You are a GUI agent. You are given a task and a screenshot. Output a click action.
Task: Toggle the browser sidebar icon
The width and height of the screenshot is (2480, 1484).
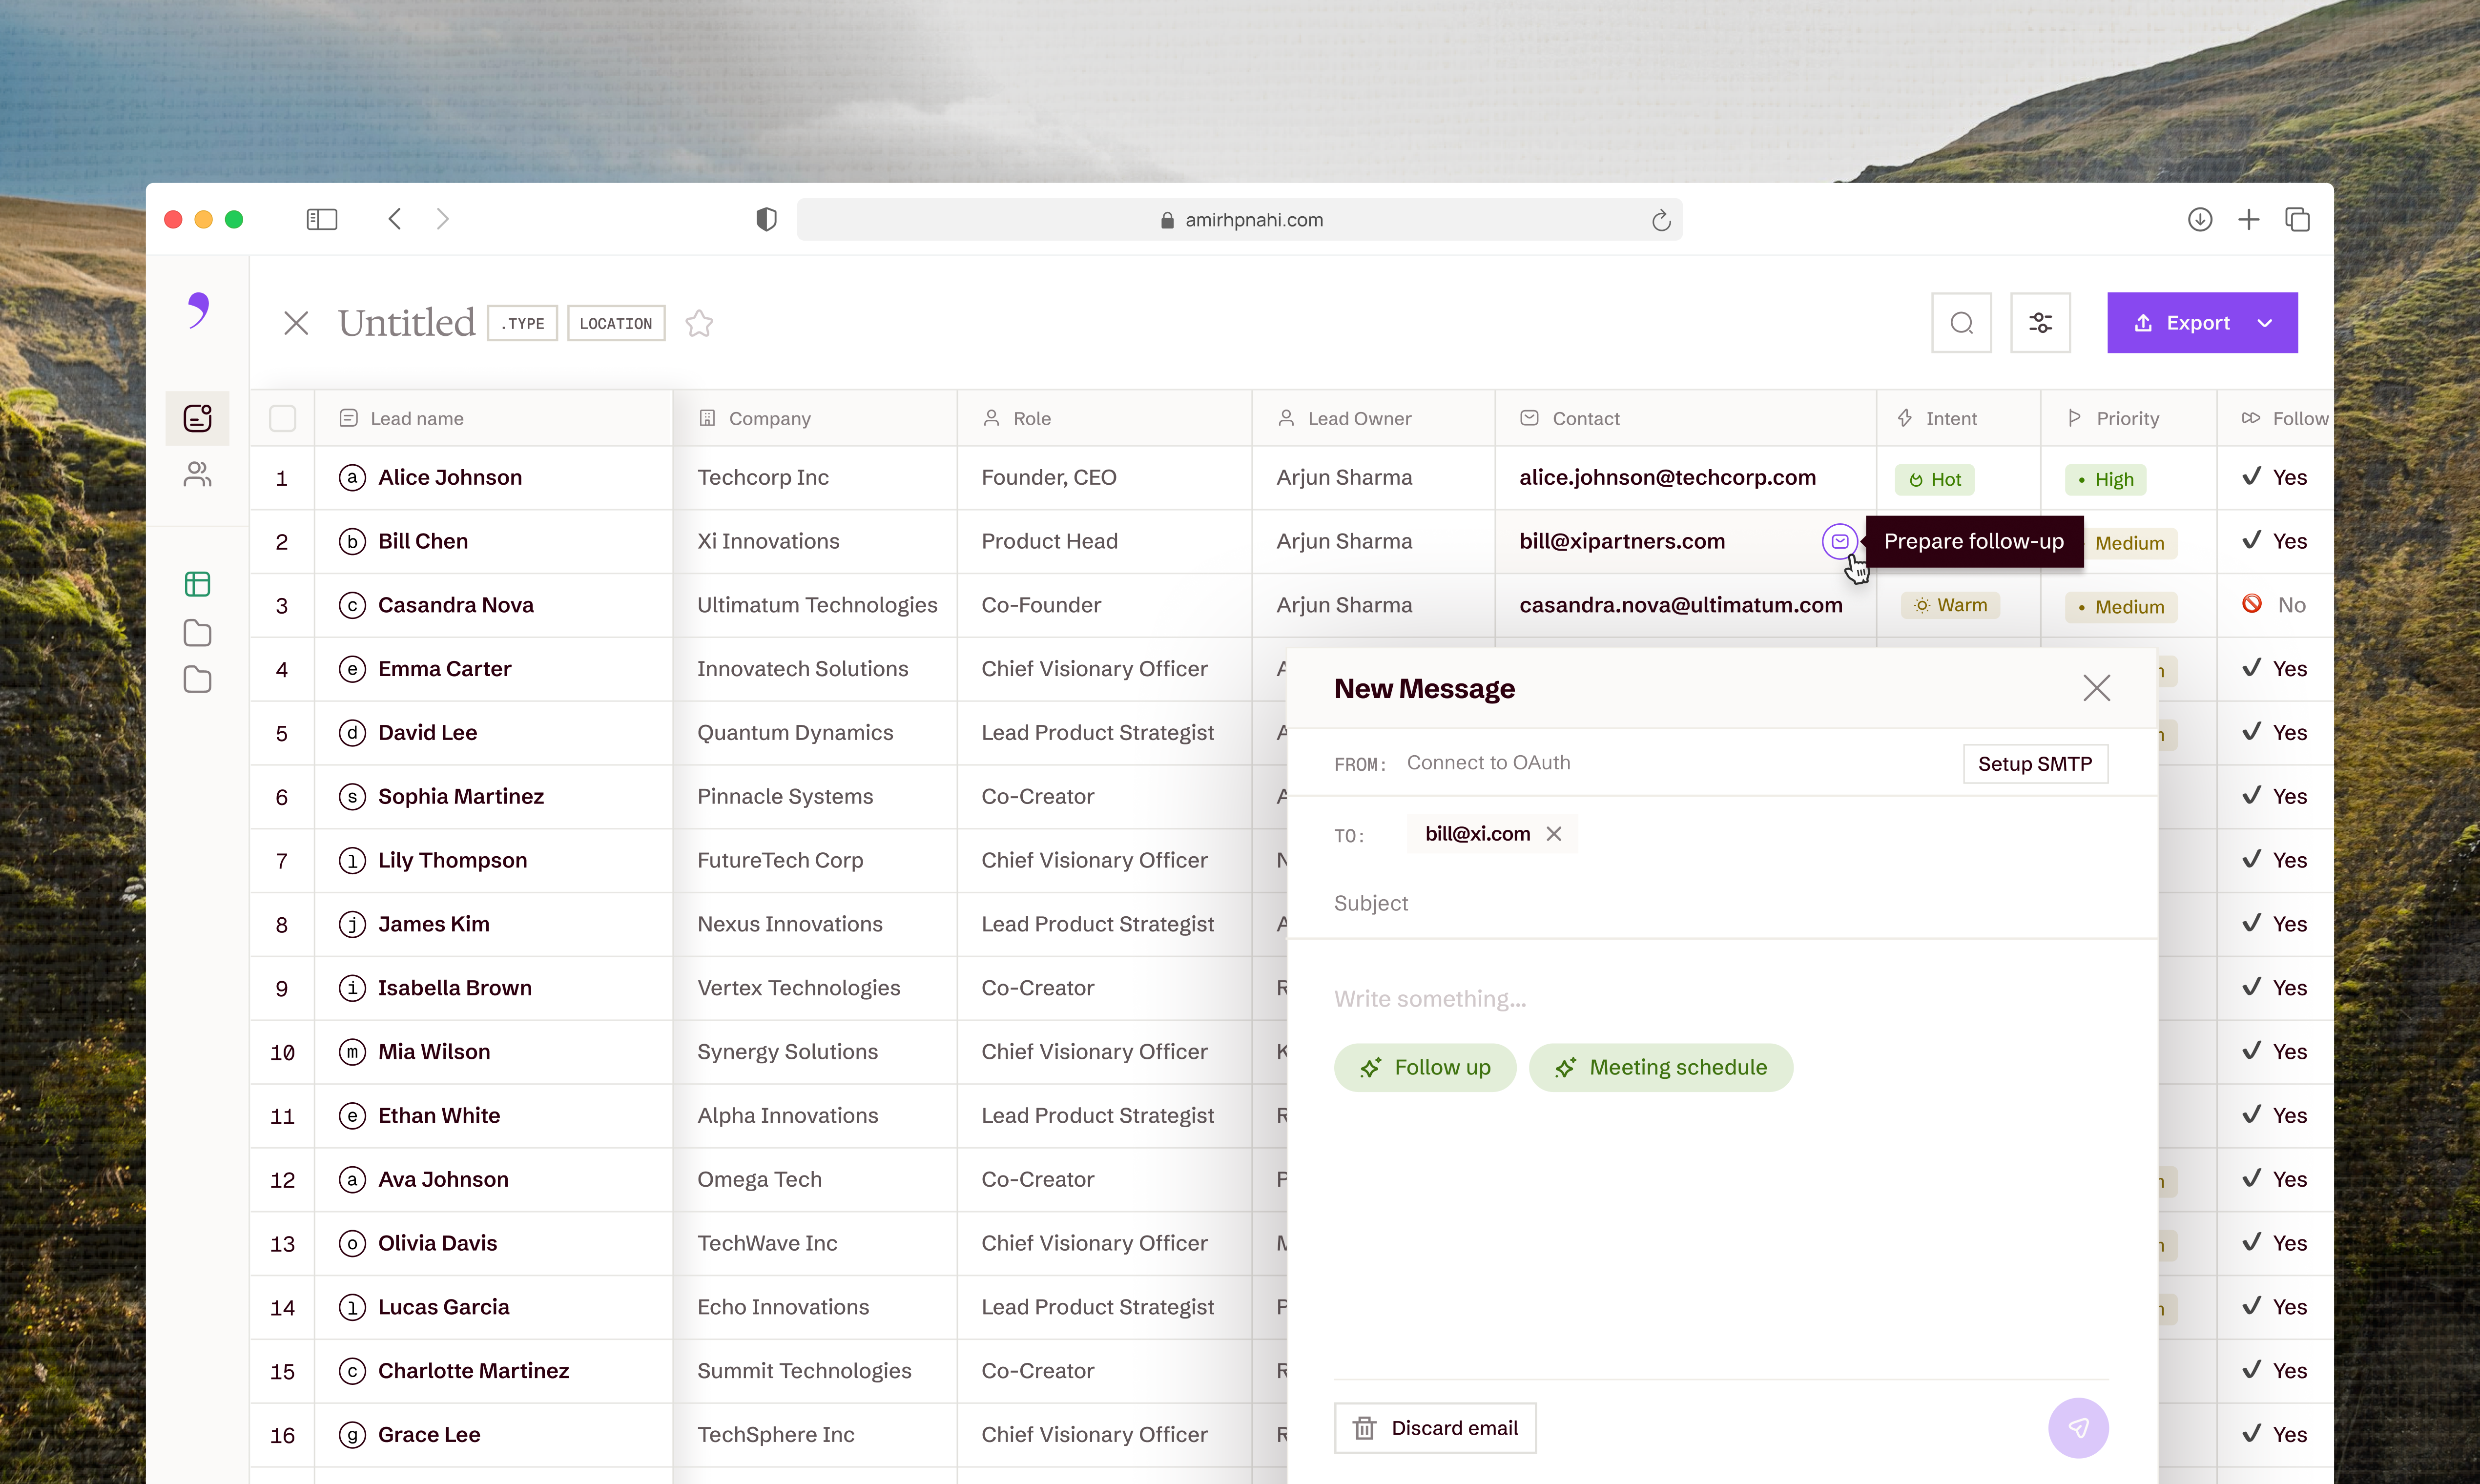tap(321, 219)
